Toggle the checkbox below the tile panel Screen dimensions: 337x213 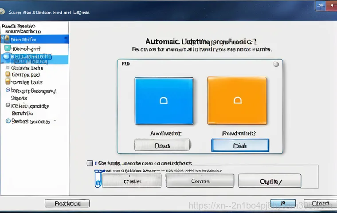tap(90, 163)
